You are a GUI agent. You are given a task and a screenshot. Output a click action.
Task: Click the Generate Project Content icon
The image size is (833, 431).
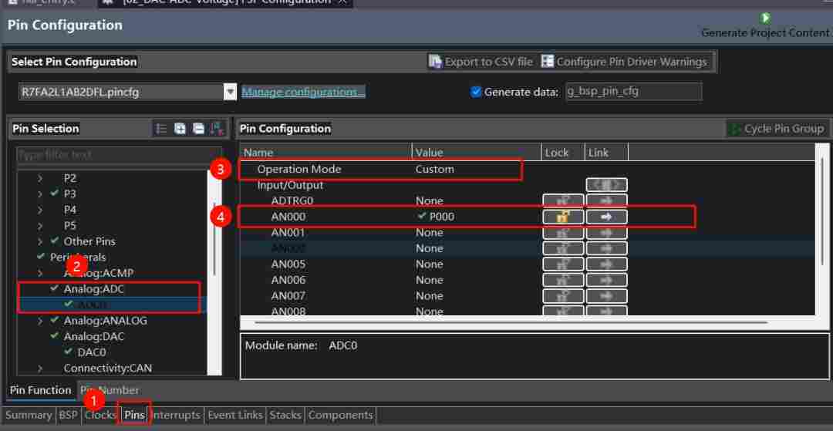764,18
